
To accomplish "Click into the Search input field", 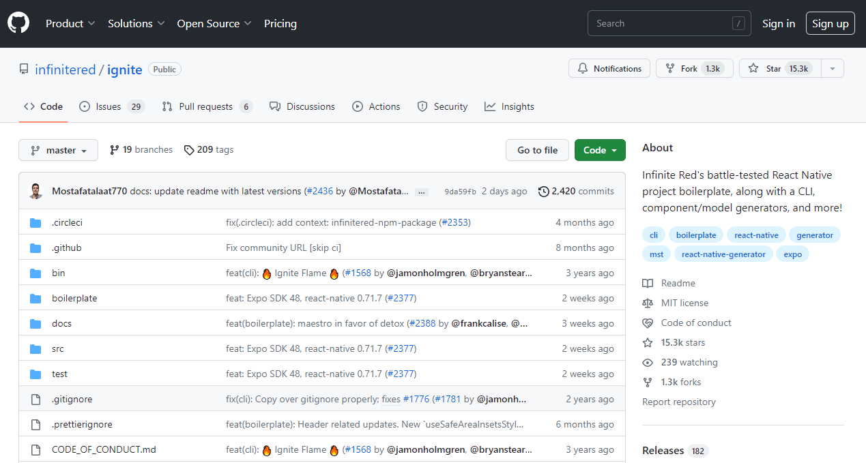I will [659, 23].
